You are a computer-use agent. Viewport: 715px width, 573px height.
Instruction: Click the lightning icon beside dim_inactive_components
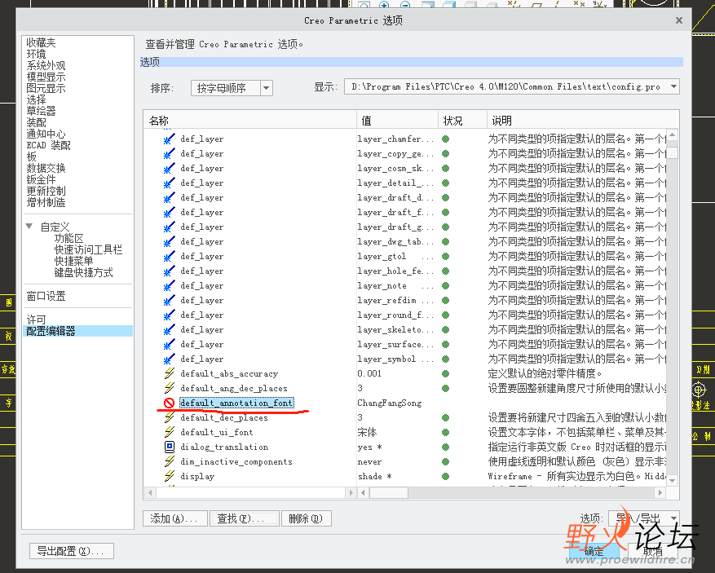[x=170, y=461]
